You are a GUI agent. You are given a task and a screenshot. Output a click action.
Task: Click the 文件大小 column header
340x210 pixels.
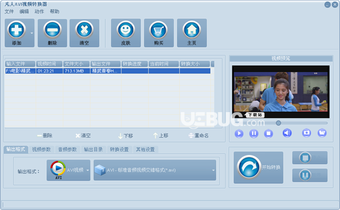tap(76, 64)
